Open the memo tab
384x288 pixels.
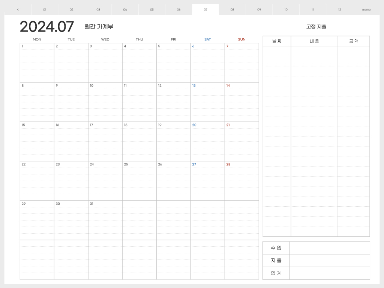[366, 9]
